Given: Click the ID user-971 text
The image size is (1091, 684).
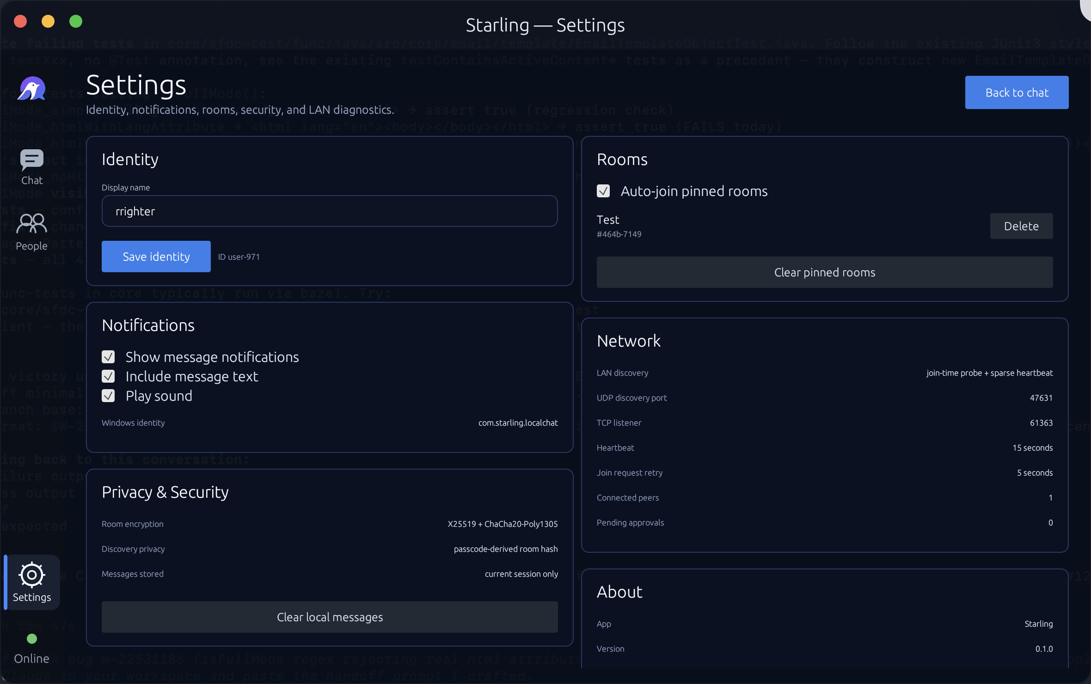Looking at the screenshot, I should 239,257.
